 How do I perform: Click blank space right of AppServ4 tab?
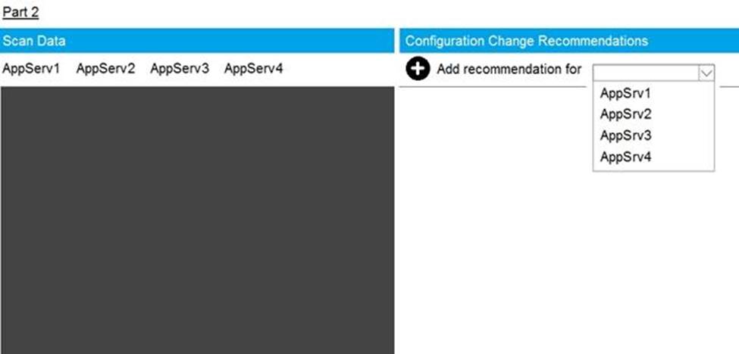[x=341, y=70]
